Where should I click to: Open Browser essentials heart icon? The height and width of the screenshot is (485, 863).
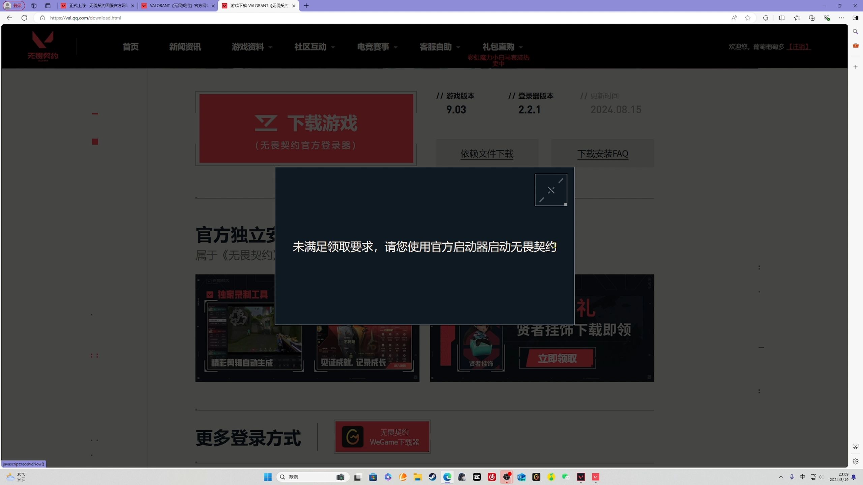point(827,18)
